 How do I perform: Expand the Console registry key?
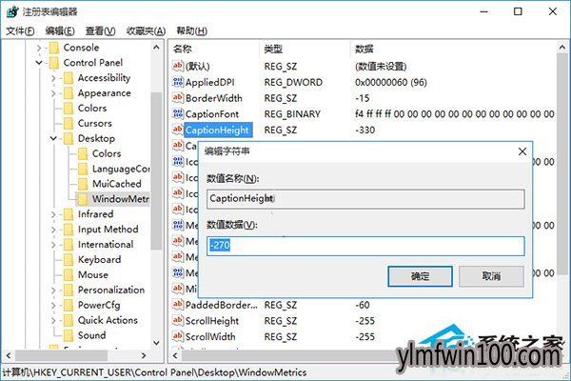point(39,48)
